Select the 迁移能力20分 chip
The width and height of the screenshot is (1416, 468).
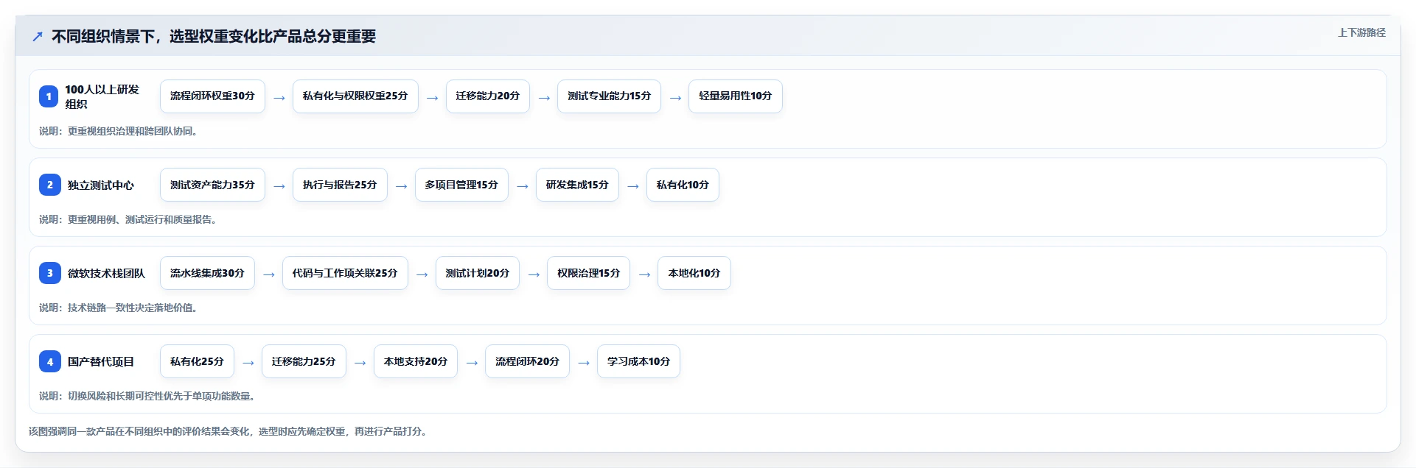(487, 96)
